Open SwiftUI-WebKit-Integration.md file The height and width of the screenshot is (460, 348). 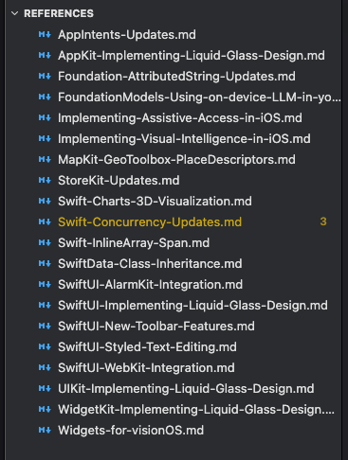(146, 368)
